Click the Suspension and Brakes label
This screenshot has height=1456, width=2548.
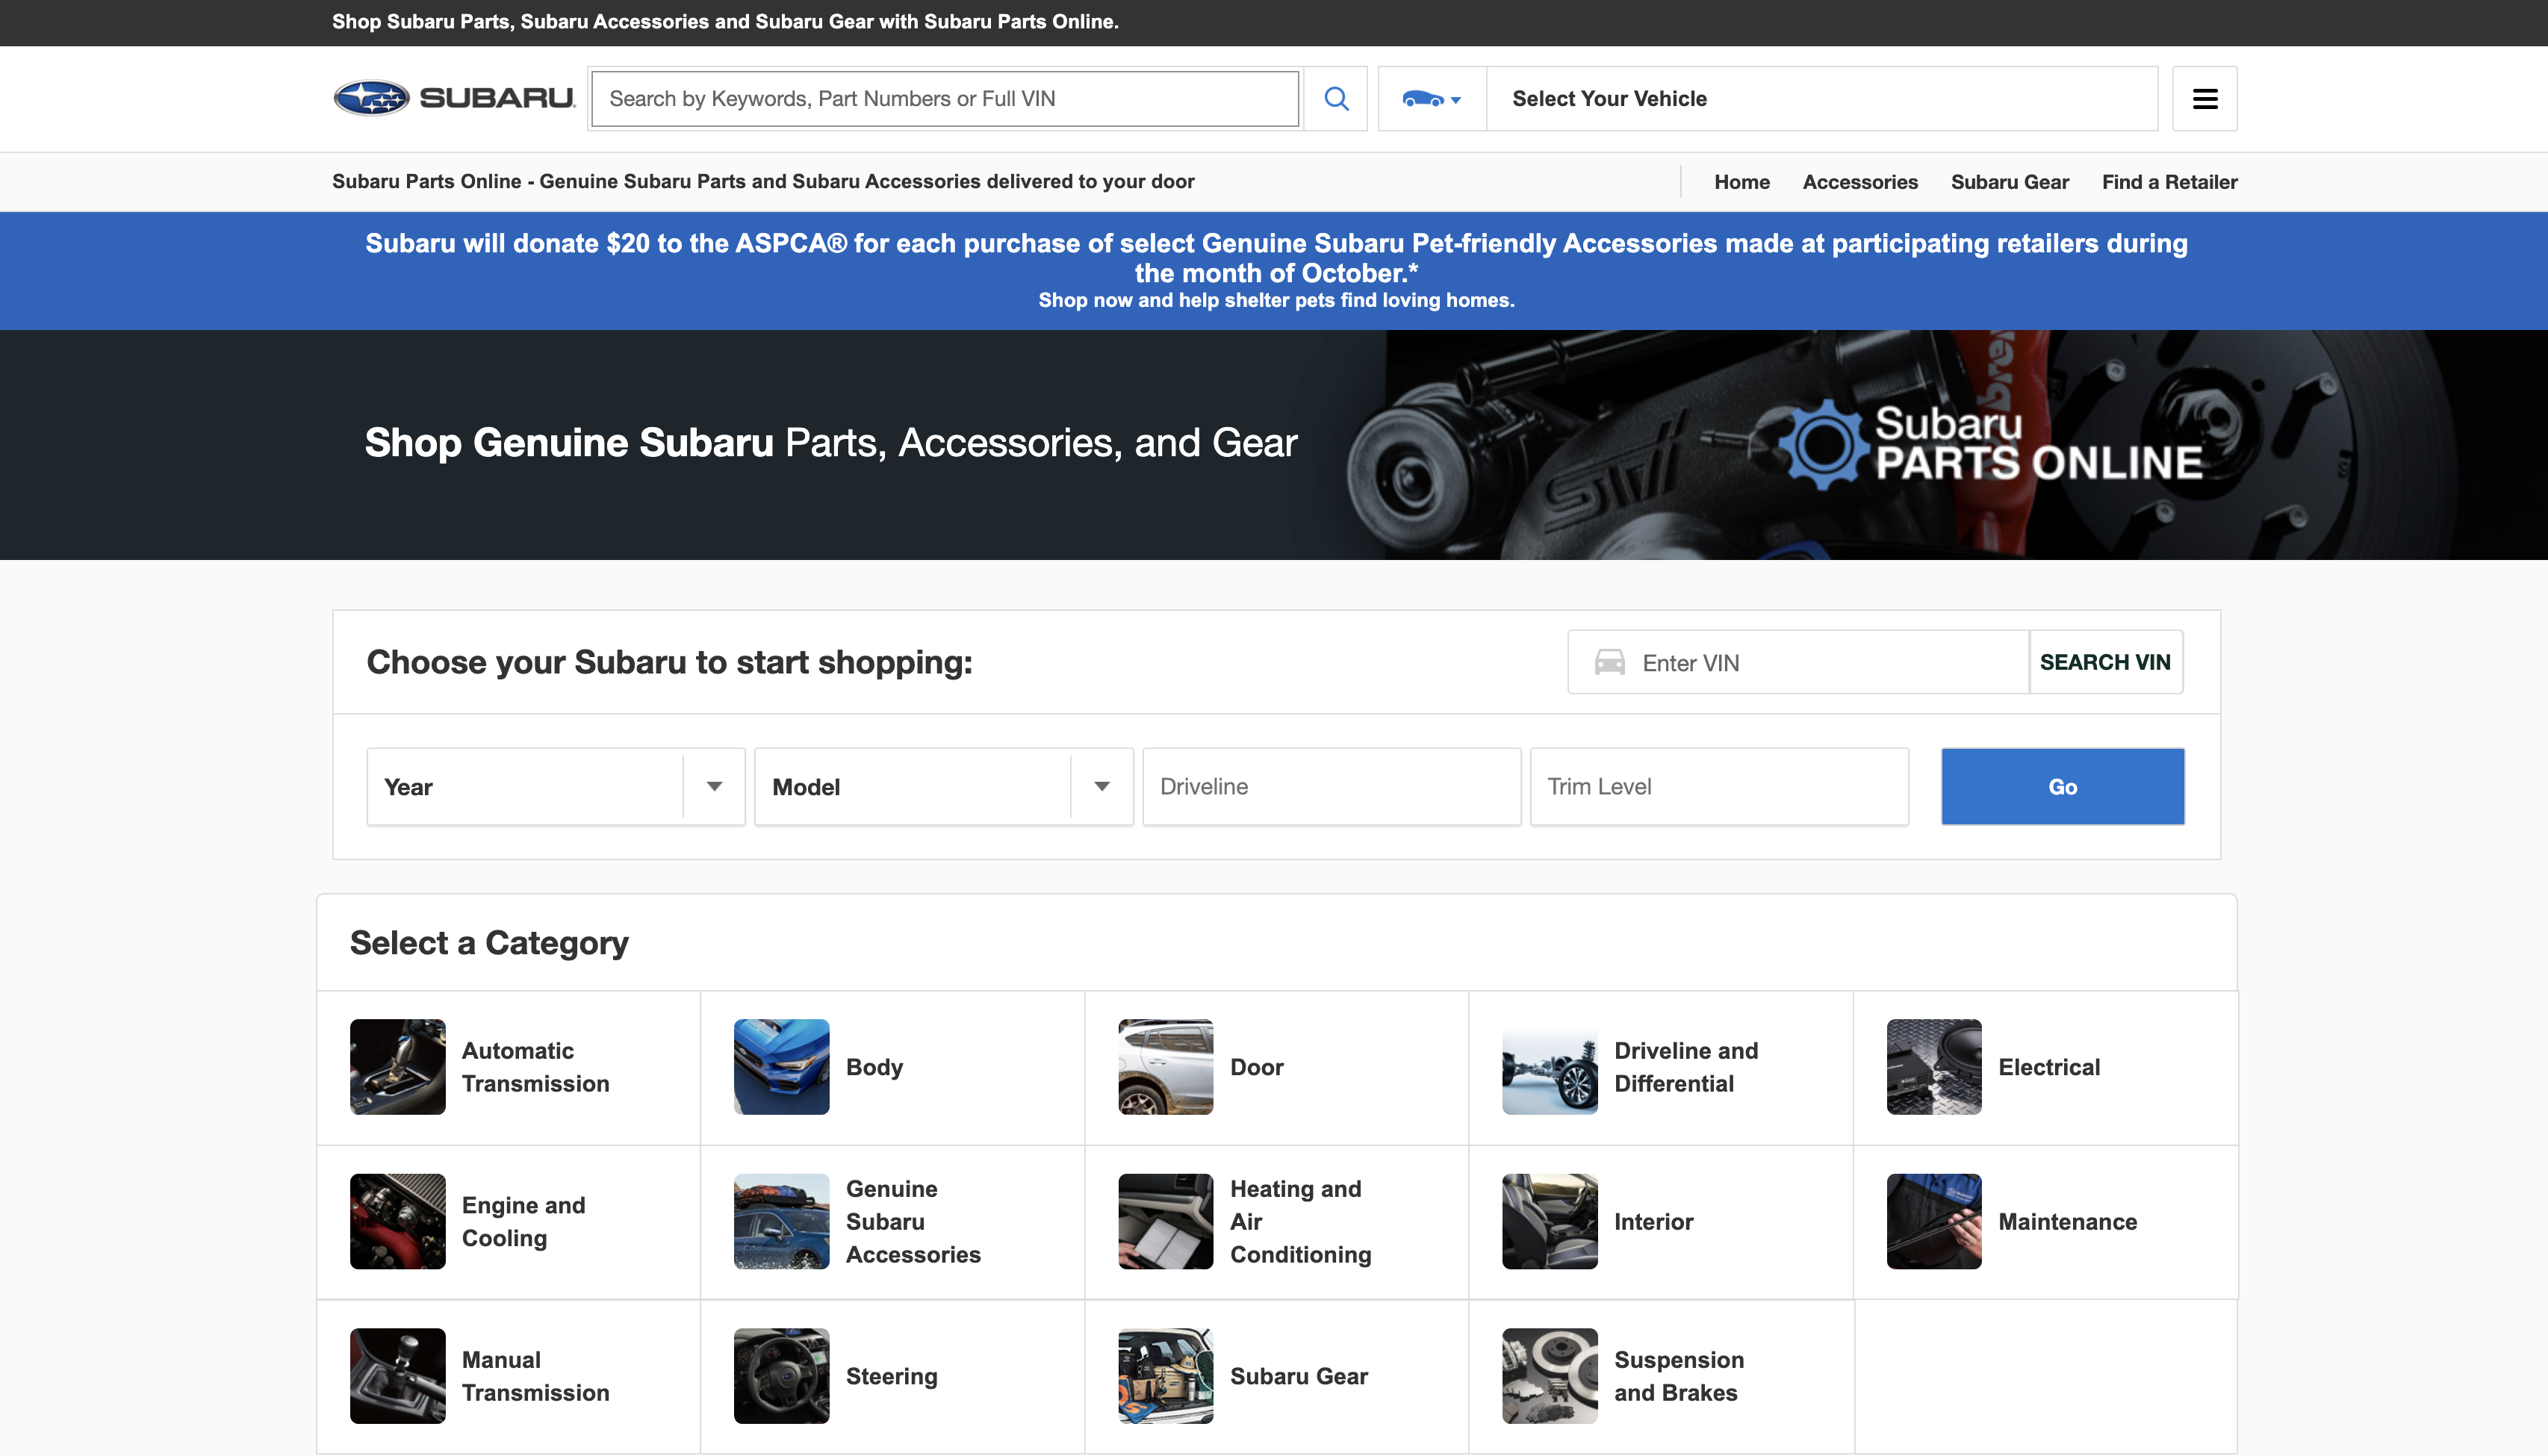(1679, 1376)
